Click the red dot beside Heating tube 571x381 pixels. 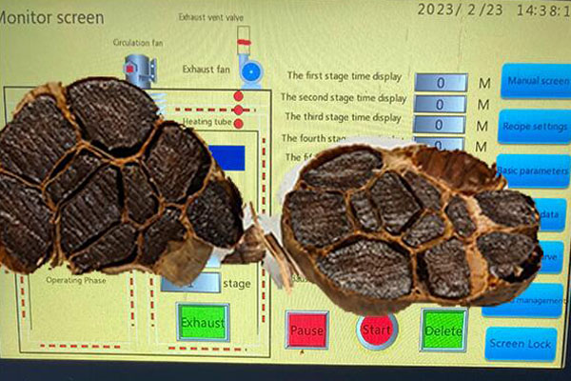(239, 124)
